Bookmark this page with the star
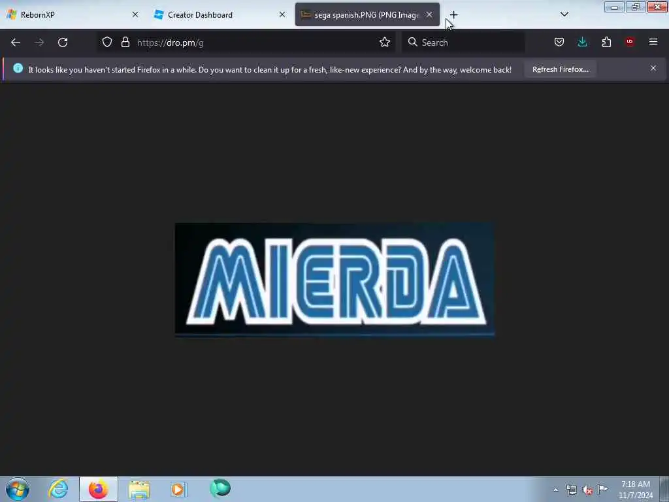Viewport: 669px width, 502px height. click(385, 42)
